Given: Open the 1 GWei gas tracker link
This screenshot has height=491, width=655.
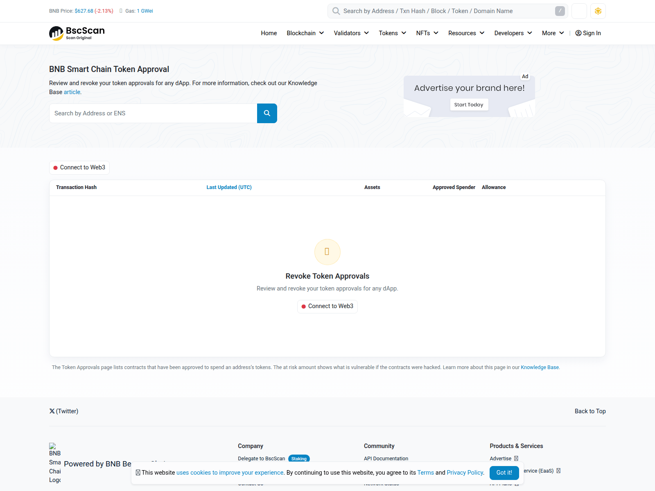Looking at the screenshot, I should coord(145,11).
